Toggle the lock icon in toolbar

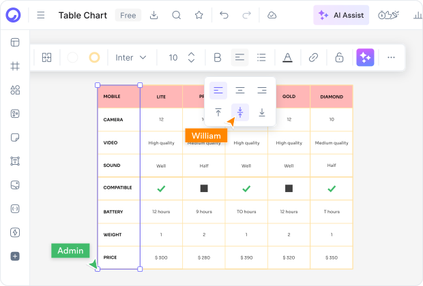[x=339, y=58]
